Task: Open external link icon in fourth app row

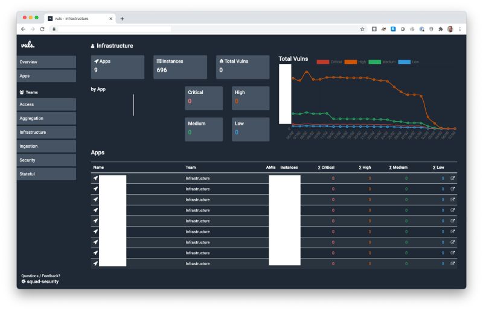Action: pos(452,210)
